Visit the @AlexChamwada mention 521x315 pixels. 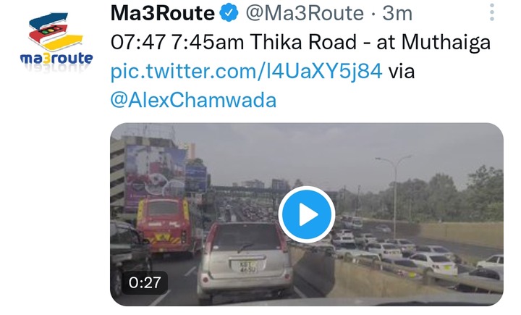tap(193, 100)
